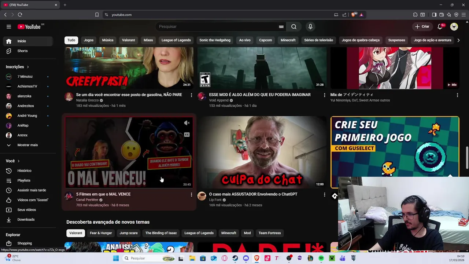Select the League of Legends chip in top bar
The width and height of the screenshot is (469, 264).
[x=176, y=40]
